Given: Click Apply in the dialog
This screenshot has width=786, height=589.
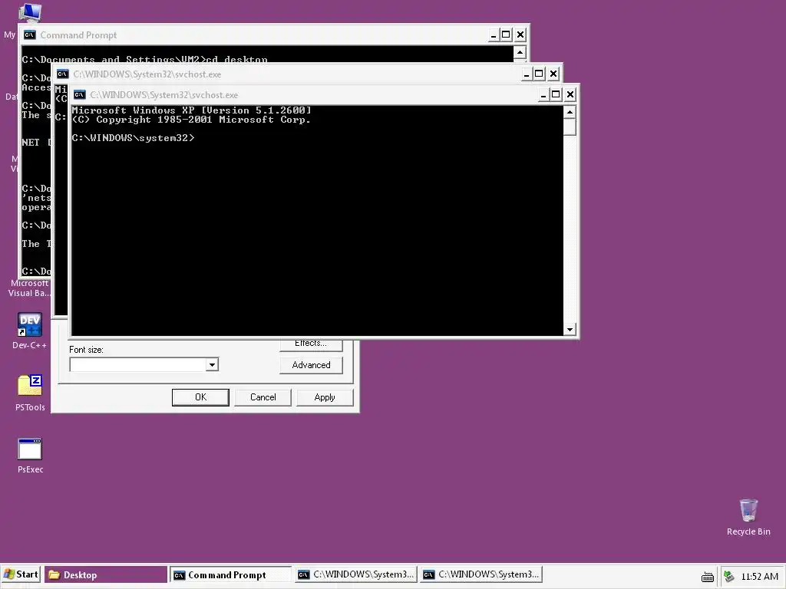Looking at the screenshot, I should point(325,397).
